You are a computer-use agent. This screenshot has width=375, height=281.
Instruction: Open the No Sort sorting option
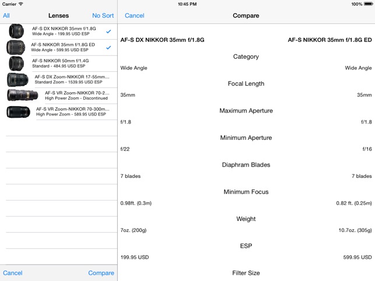[x=103, y=16]
